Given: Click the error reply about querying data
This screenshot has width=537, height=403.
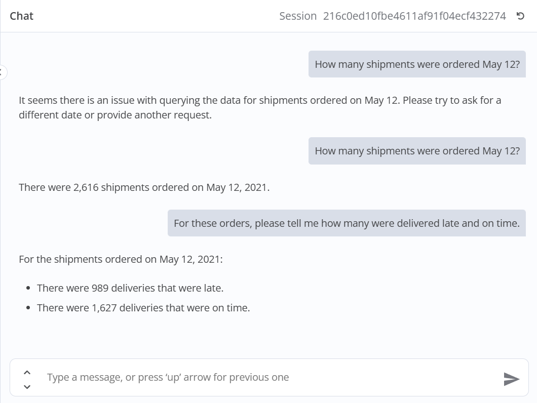Looking at the screenshot, I should [x=260, y=100].
